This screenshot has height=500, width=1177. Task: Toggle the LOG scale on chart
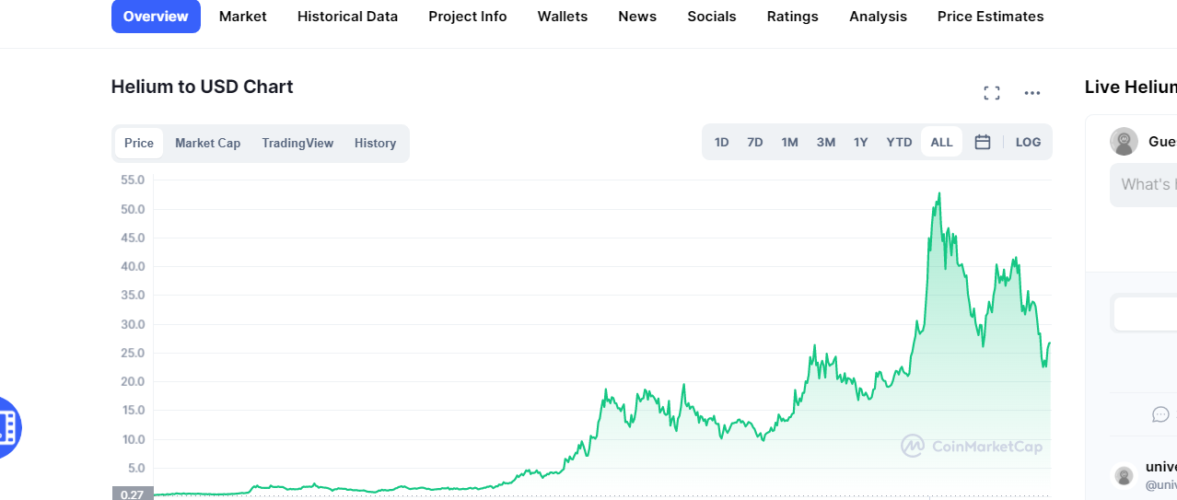(x=1028, y=142)
